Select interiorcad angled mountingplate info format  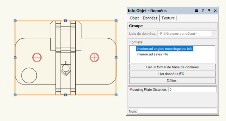(x=165, y=49)
